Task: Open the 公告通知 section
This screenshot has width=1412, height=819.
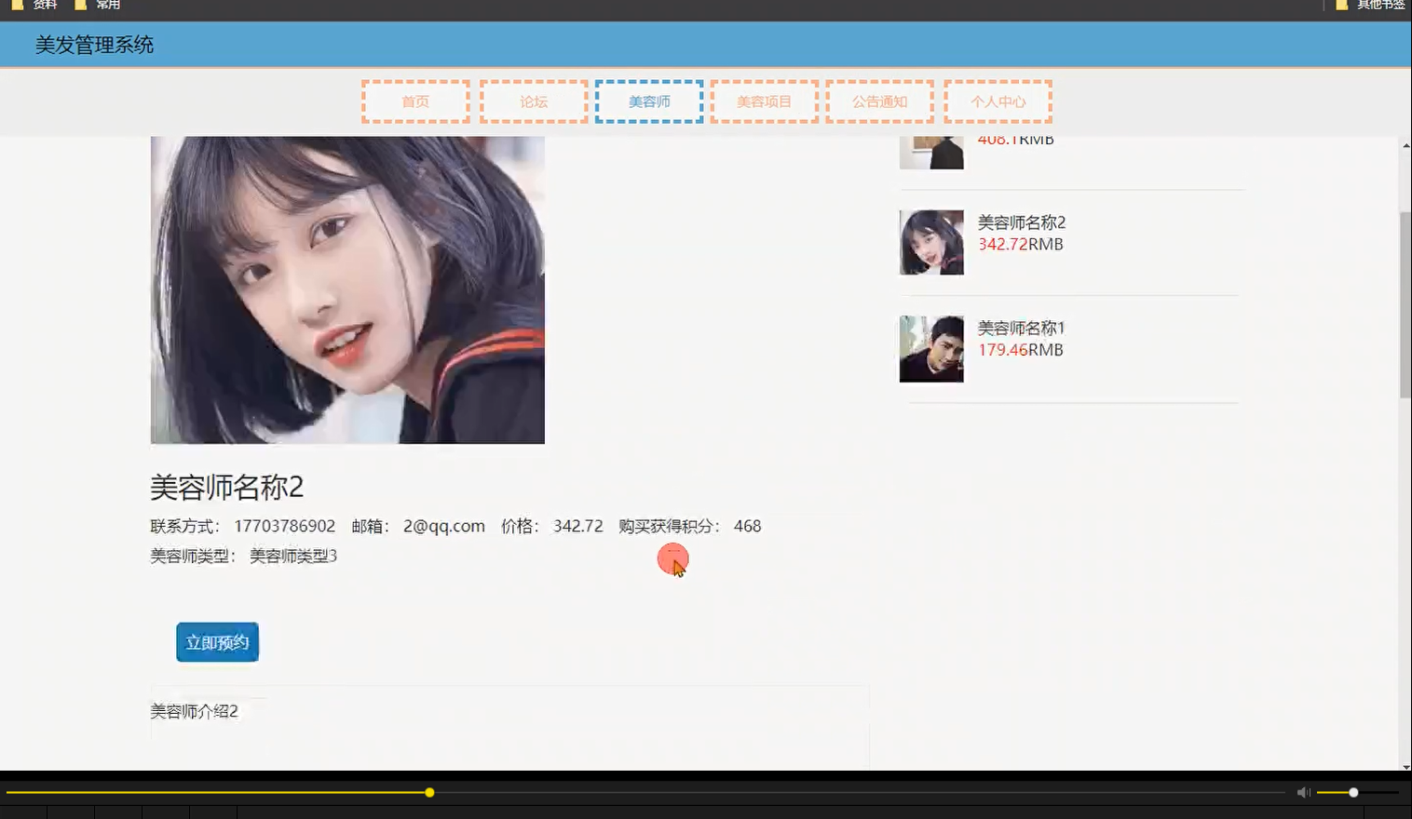Action: point(879,101)
